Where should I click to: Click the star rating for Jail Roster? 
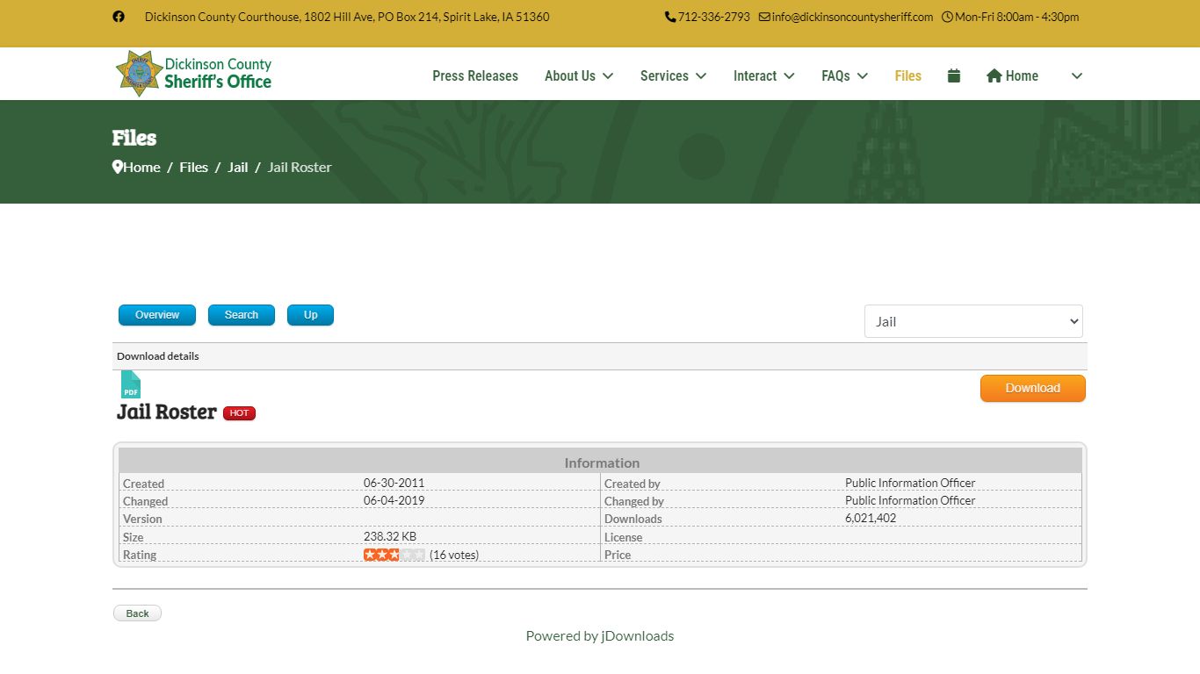coord(394,555)
